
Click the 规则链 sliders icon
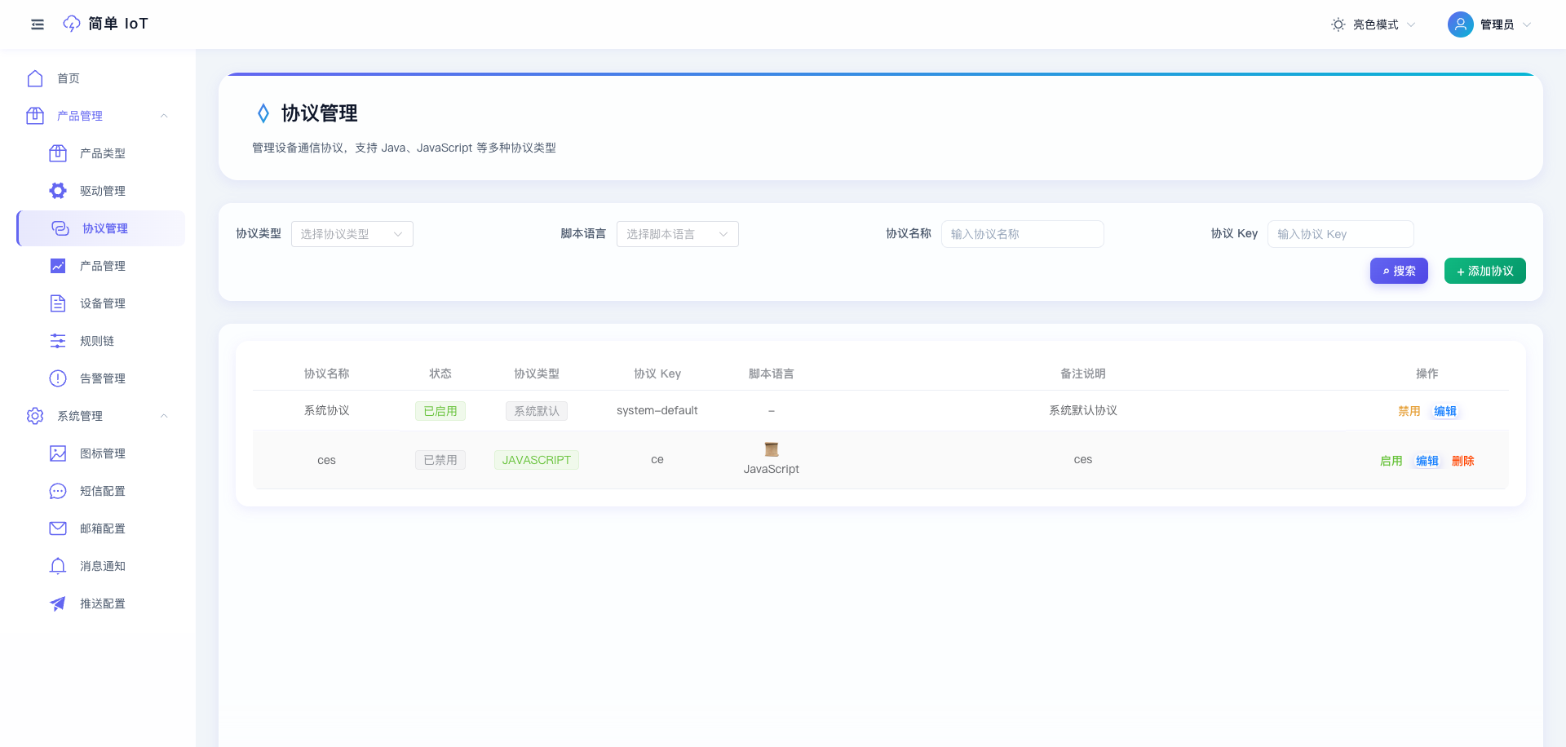58,341
